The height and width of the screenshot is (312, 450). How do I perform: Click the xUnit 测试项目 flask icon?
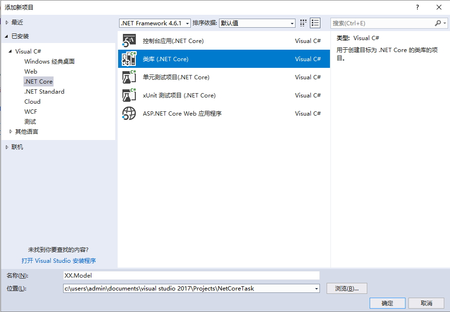(x=129, y=95)
